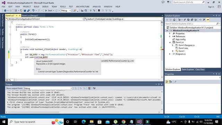The image size is (222, 125).
Task: Select Form1.resx in Solution Explorer
Action: (183, 48)
